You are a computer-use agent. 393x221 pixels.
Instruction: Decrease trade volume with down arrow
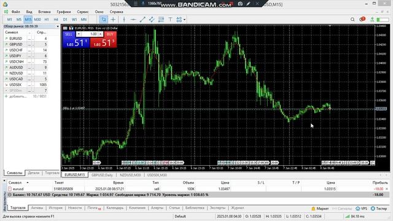pos(79,34)
